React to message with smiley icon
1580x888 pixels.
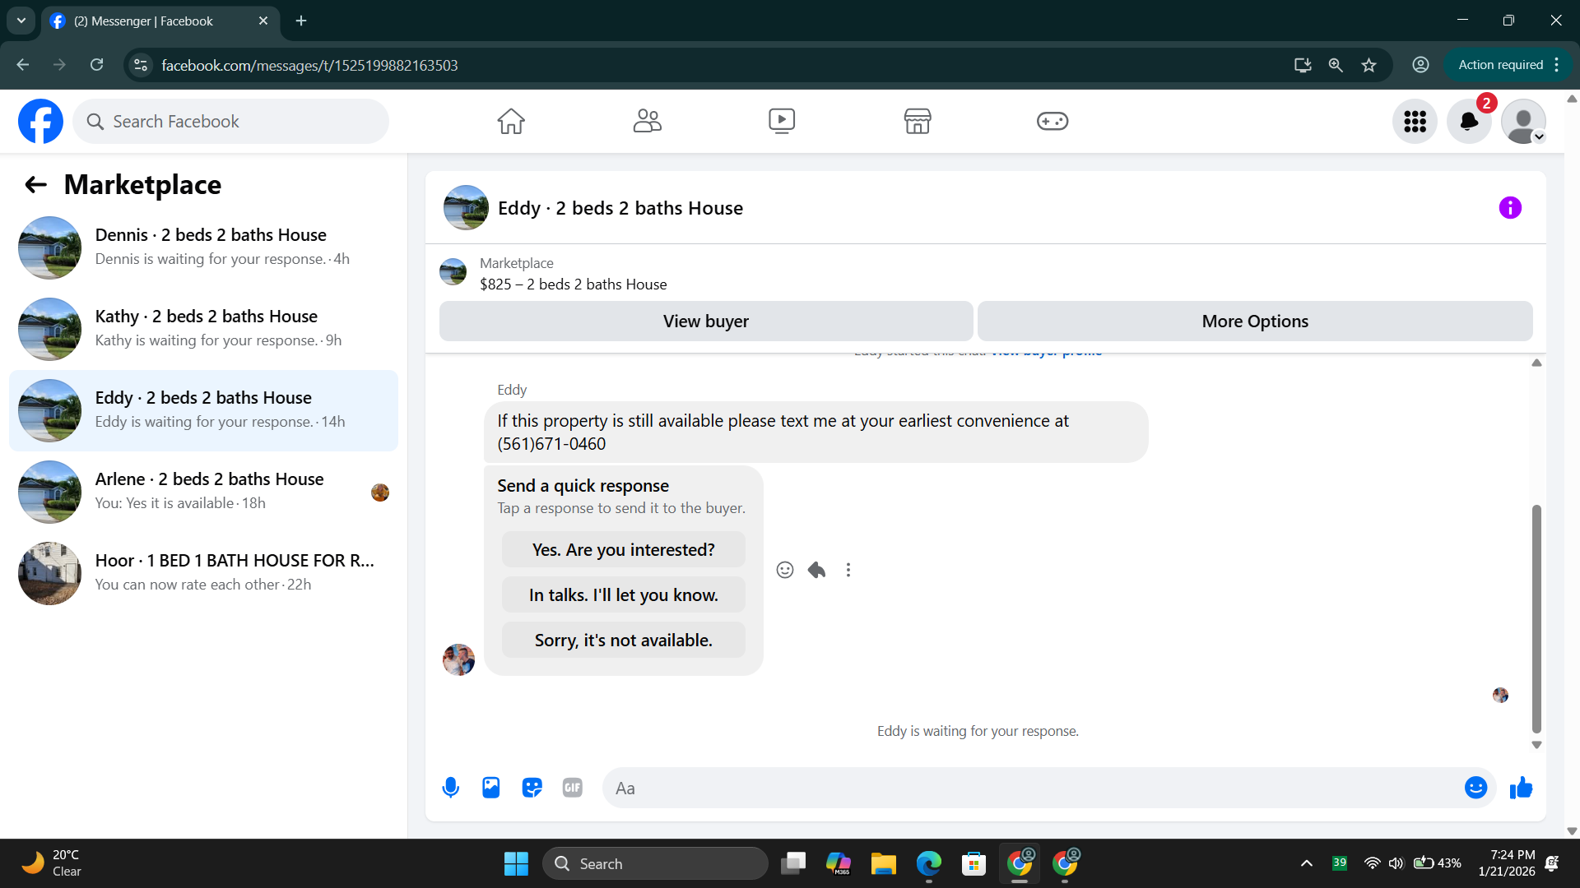click(x=785, y=570)
